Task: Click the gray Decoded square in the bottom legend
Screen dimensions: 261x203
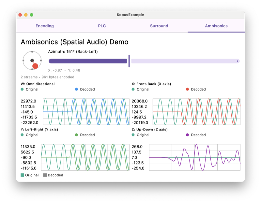Action: click(x=45, y=175)
